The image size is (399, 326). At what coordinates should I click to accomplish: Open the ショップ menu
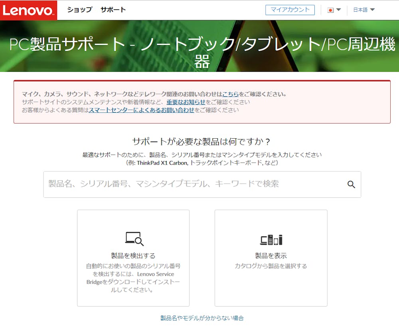(x=80, y=10)
